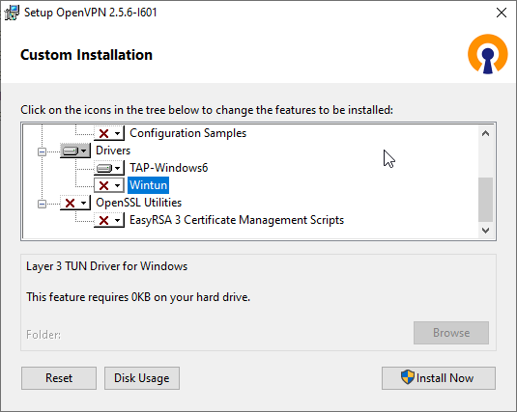Select the TAP-Windows6 tree item
The image size is (517, 412).
[168, 168]
